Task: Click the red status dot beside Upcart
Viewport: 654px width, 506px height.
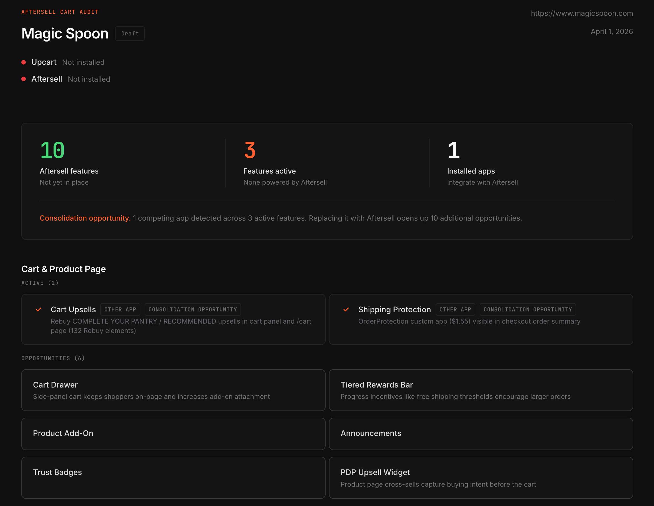Action: pyautogui.click(x=24, y=62)
